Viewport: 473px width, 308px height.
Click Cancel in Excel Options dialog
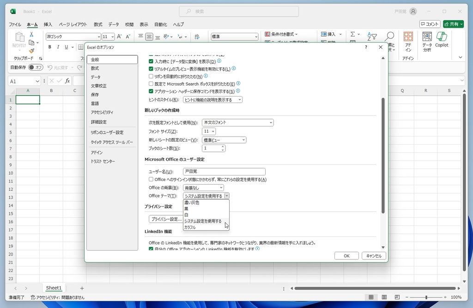tap(373, 256)
